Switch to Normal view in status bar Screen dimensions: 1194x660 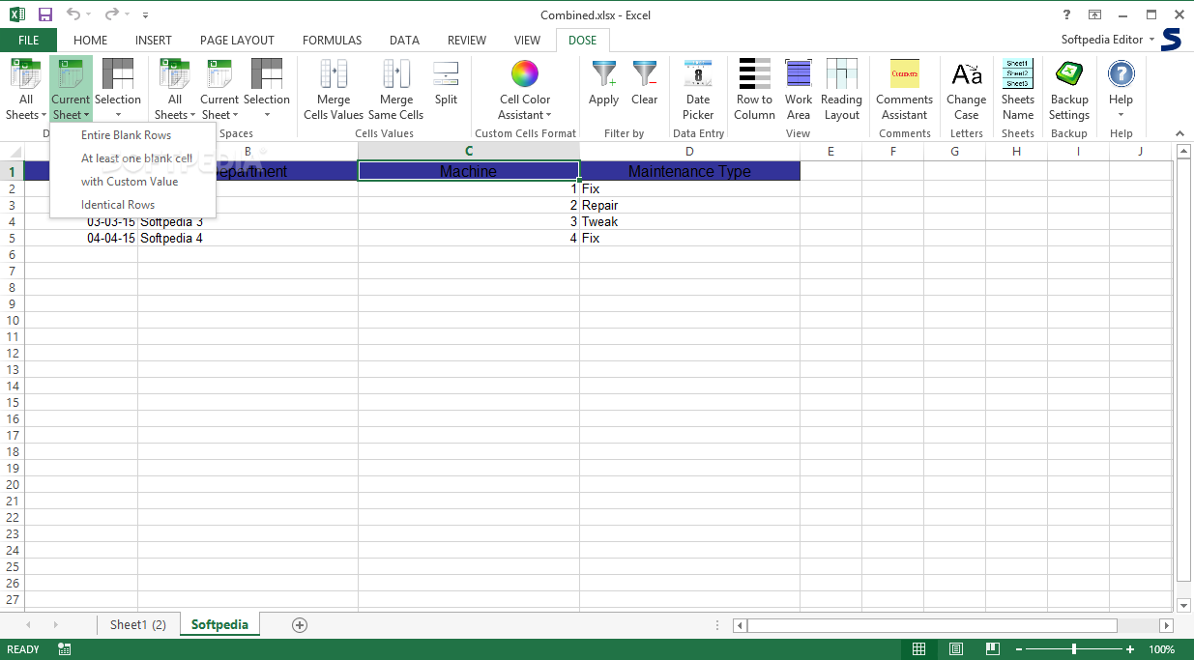click(x=919, y=649)
